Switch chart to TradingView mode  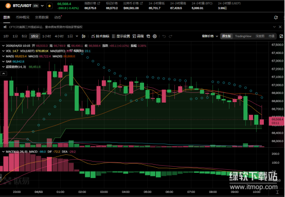click(243, 36)
